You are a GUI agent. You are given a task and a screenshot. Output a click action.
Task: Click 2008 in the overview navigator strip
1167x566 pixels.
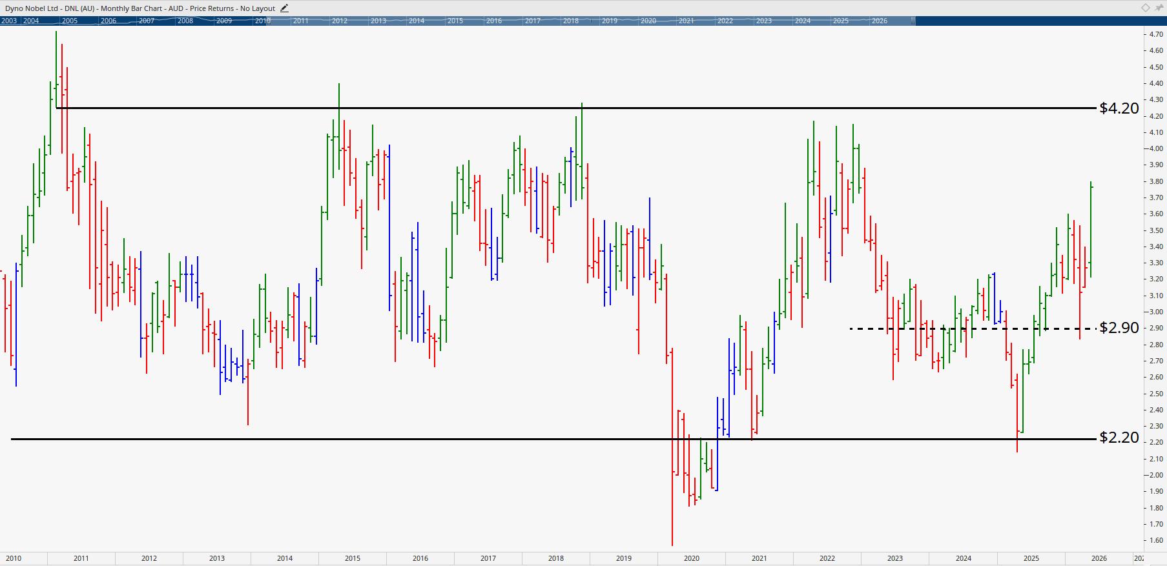tap(185, 21)
